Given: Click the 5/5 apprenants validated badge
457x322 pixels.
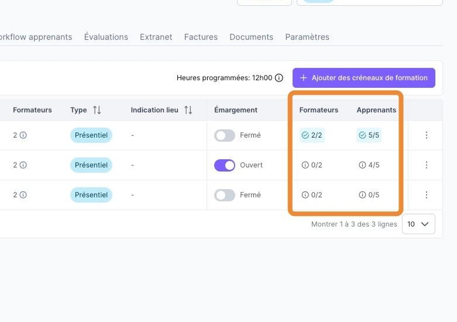Looking at the screenshot, I should tap(369, 135).
